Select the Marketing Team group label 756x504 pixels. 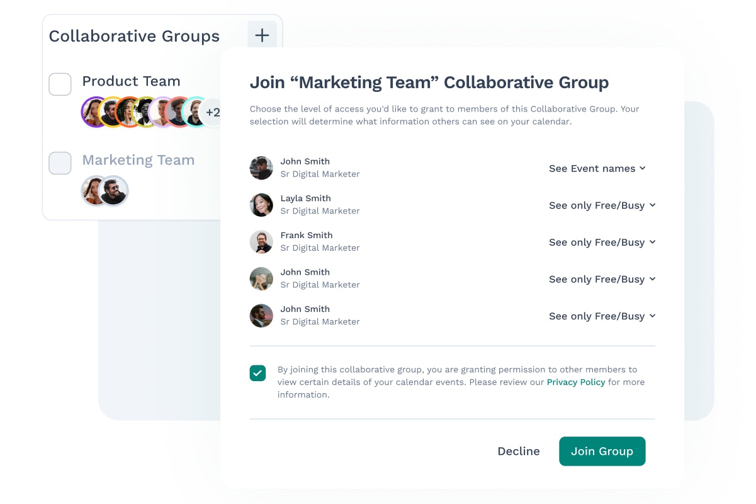click(138, 160)
